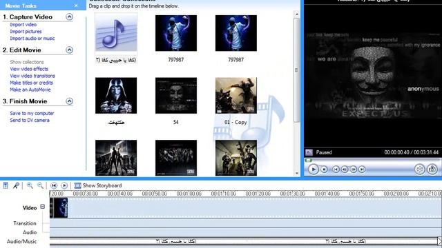Stop playback in the preview monitor
442x248 pixels.
pos(324,169)
